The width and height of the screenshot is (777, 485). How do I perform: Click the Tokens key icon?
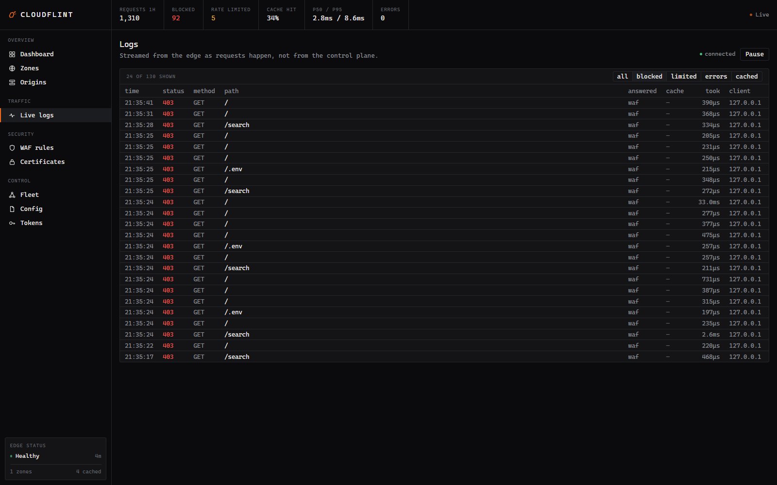tap(12, 223)
